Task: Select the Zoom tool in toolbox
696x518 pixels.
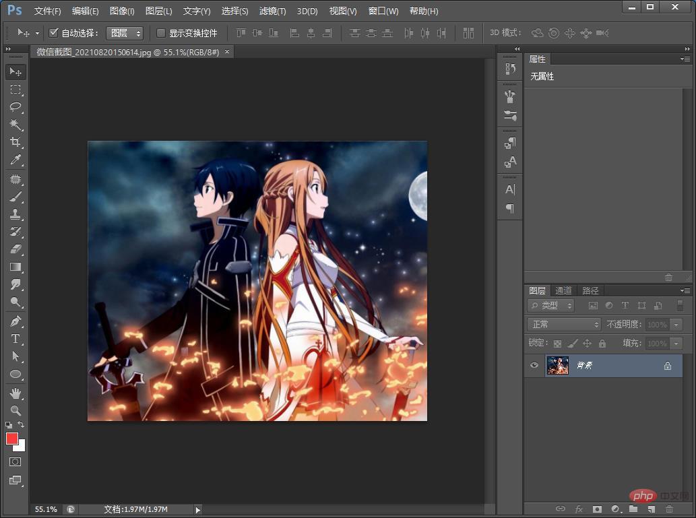Action: pyautogui.click(x=15, y=410)
